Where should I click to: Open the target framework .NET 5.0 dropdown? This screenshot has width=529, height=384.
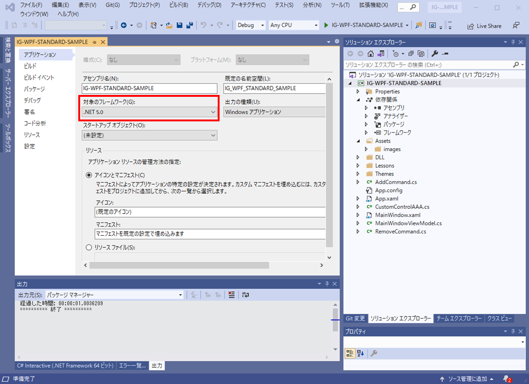click(150, 112)
